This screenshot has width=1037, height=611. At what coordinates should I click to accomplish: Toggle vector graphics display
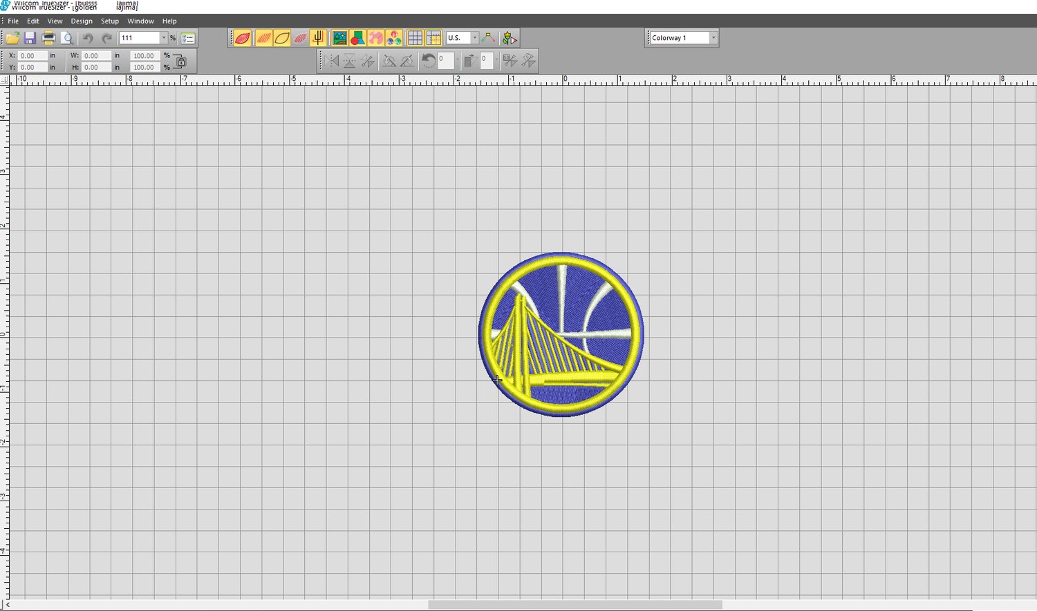click(x=357, y=38)
